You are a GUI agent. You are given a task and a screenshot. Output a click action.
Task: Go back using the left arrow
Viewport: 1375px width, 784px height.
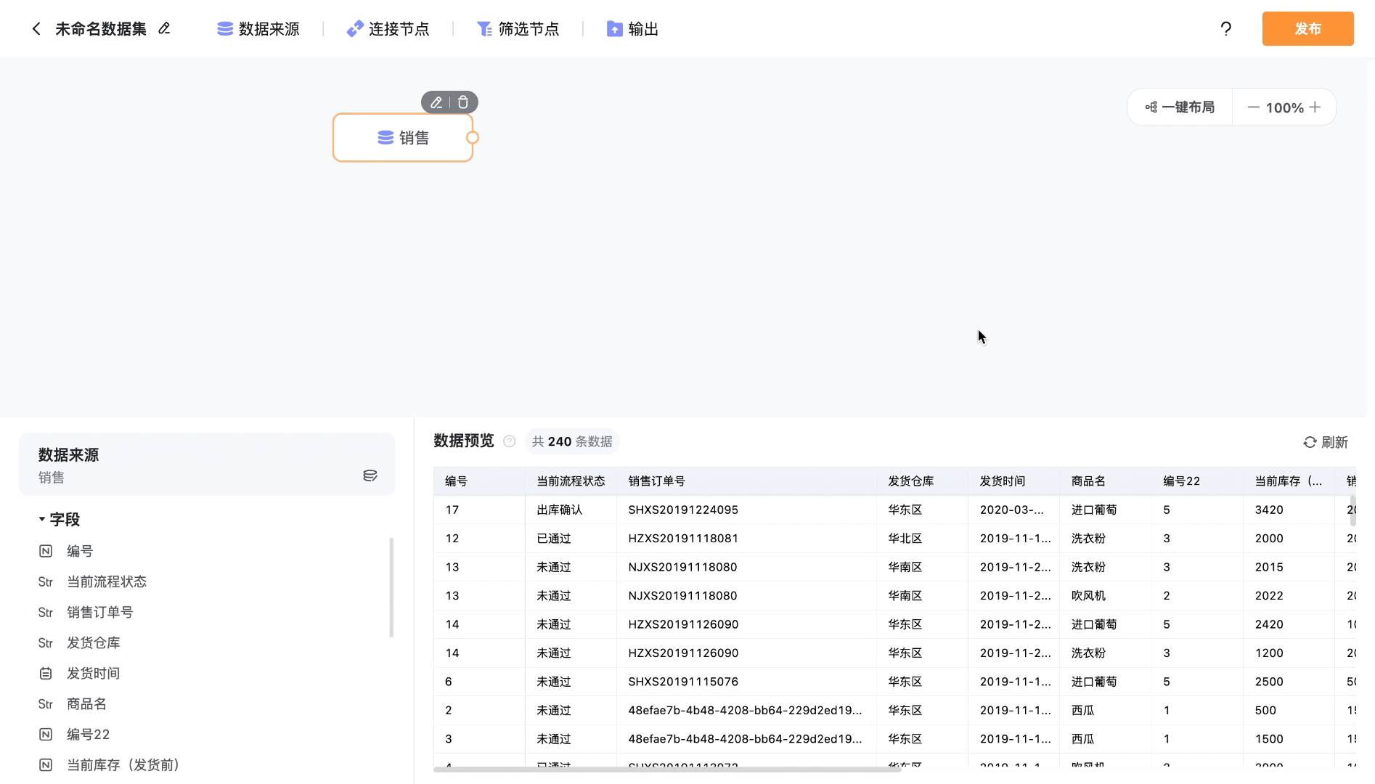coord(36,29)
